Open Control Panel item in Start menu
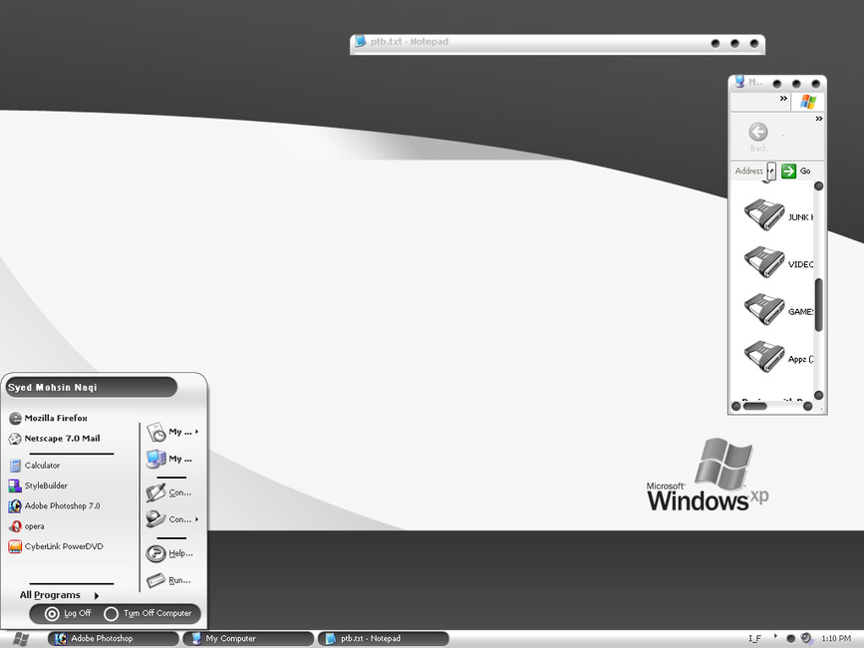864x648 pixels. coord(169,492)
